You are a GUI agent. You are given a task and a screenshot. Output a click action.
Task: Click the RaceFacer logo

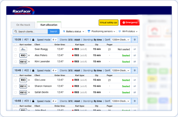23,11
